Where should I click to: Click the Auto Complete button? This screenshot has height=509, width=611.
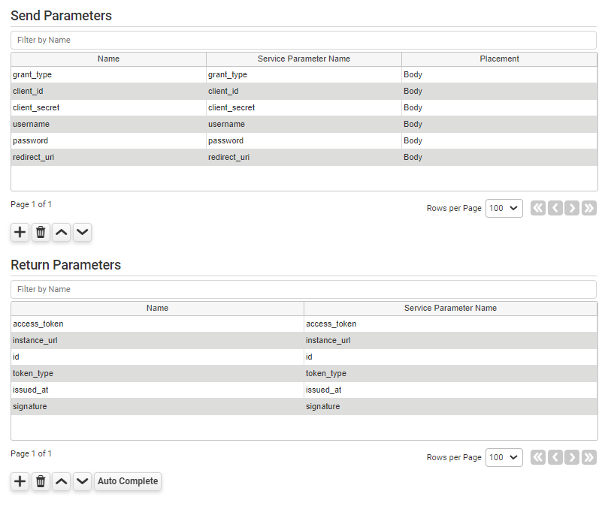(128, 481)
